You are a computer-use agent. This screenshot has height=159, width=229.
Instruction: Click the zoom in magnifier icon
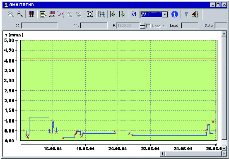11,14
